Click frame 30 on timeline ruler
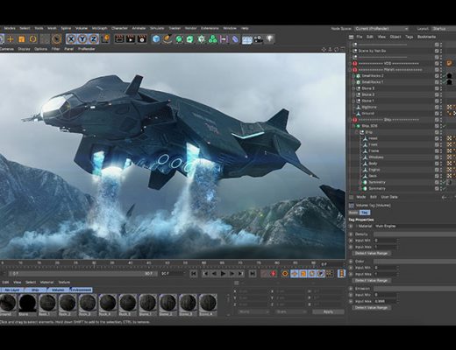Screen dimensions: 456x350 point(94,263)
